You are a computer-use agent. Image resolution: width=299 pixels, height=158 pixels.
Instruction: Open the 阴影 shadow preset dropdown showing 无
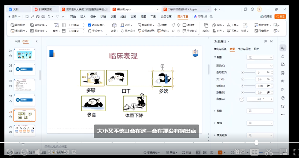pyautogui.click(x=260, y=57)
